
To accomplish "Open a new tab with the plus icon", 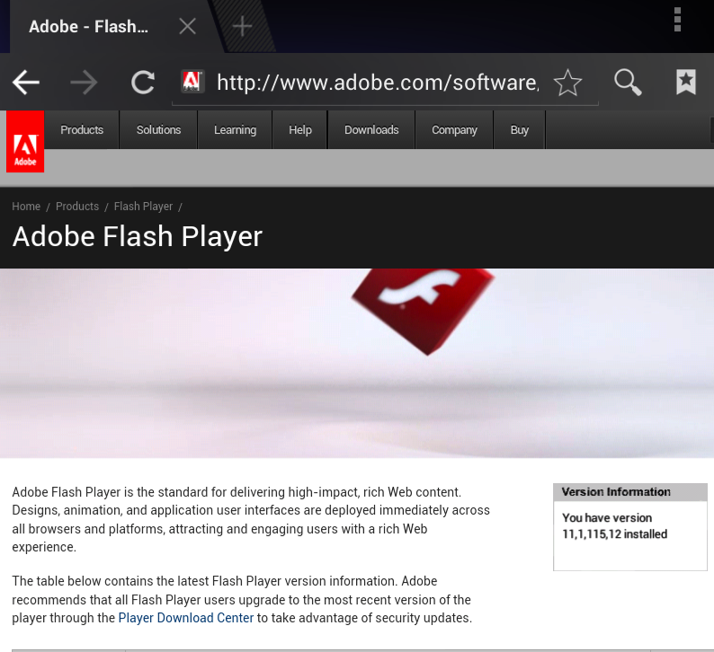I will click(x=242, y=26).
